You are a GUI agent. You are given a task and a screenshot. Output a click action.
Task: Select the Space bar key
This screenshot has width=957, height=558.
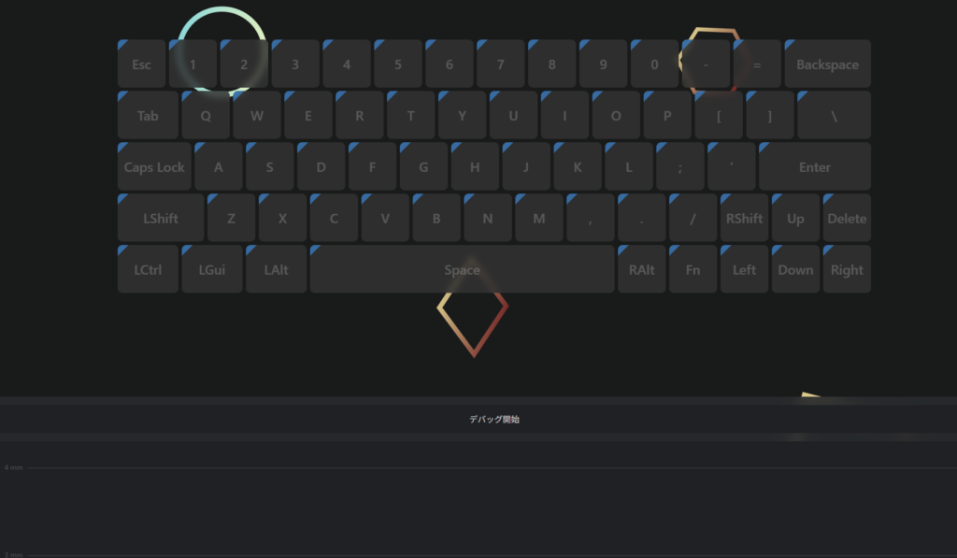pos(462,269)
